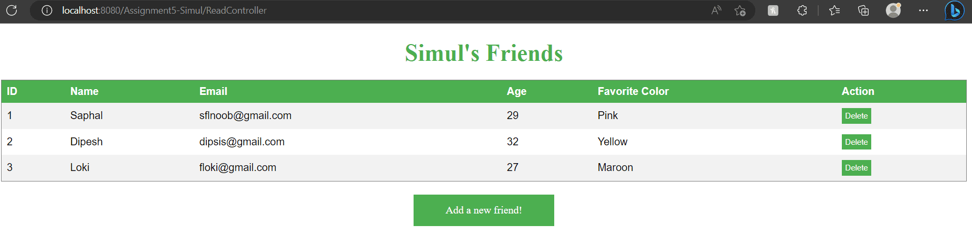
Task: Click the Favorite Color column header
Action: point(633,91)
